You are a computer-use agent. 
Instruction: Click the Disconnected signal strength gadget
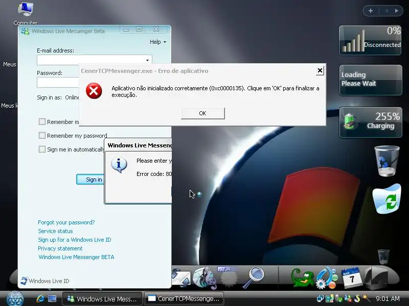click(x=370, y=40)
